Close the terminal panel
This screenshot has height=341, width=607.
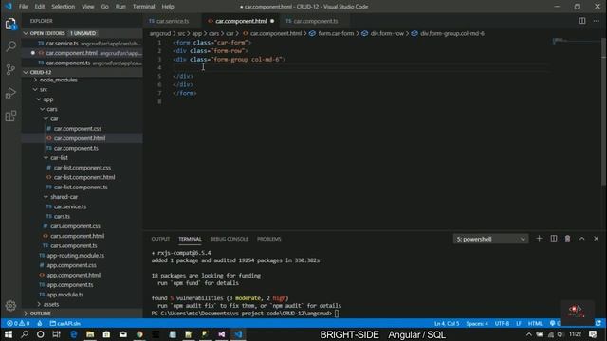pyautogui.click(x=597, y=239)
